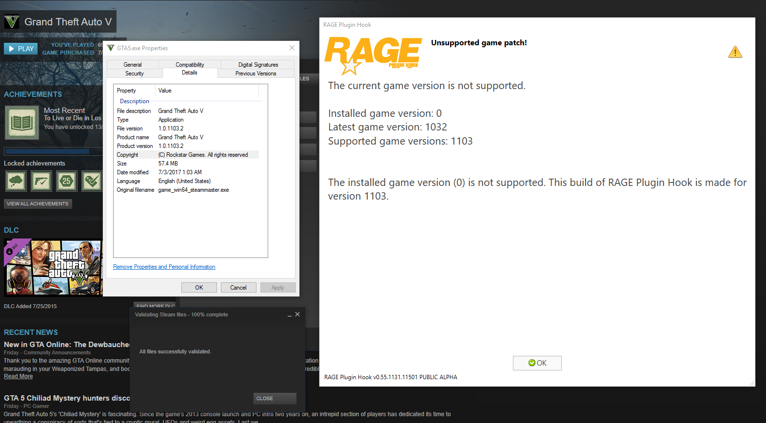Select the hexagon 25 locked achievement icon
766x423 pixels.
click(66, 182)
